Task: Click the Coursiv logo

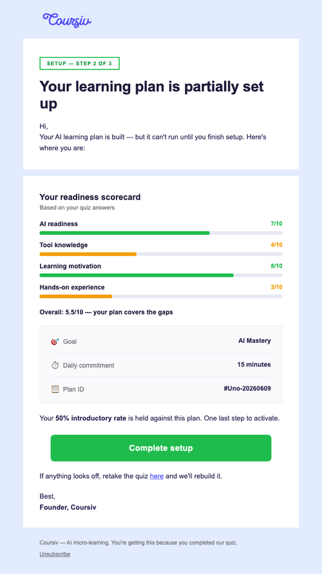Action: pyautogui.click(x=67, y=20)
